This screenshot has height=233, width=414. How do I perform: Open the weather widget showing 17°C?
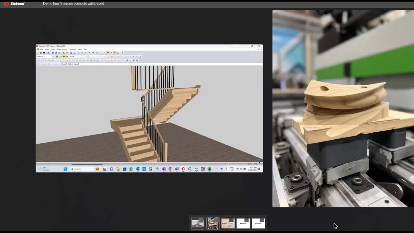pos(43,169)
